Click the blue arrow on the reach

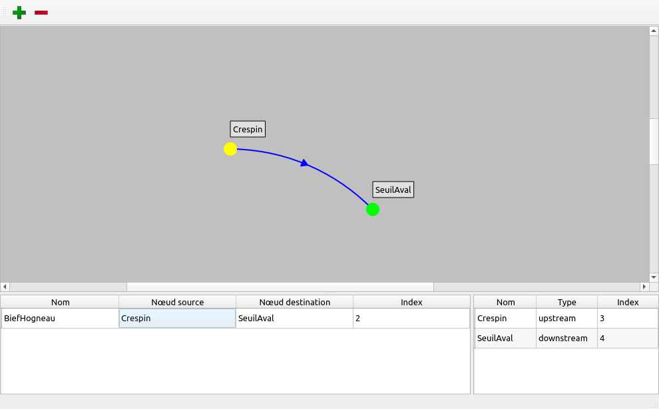[304, 162]
